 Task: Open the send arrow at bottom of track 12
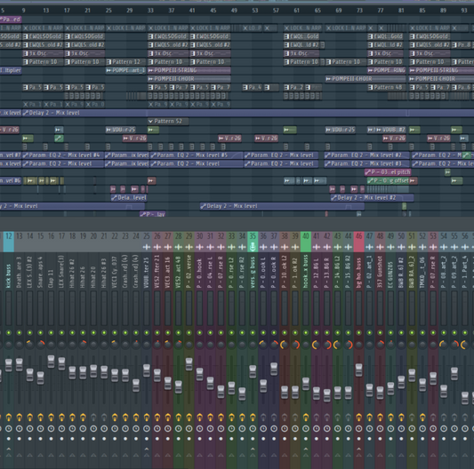tap(9, 449)
